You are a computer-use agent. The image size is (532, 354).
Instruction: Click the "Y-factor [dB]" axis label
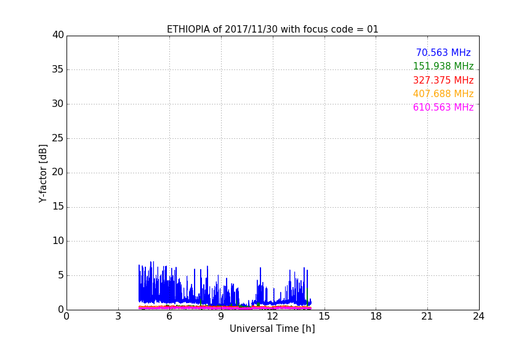pyautogui.click(x=43, y=173)
